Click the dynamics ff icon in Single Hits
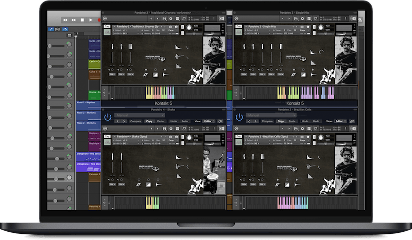The width and height of the screenshot is (412, 240). [x=294, y=75]
